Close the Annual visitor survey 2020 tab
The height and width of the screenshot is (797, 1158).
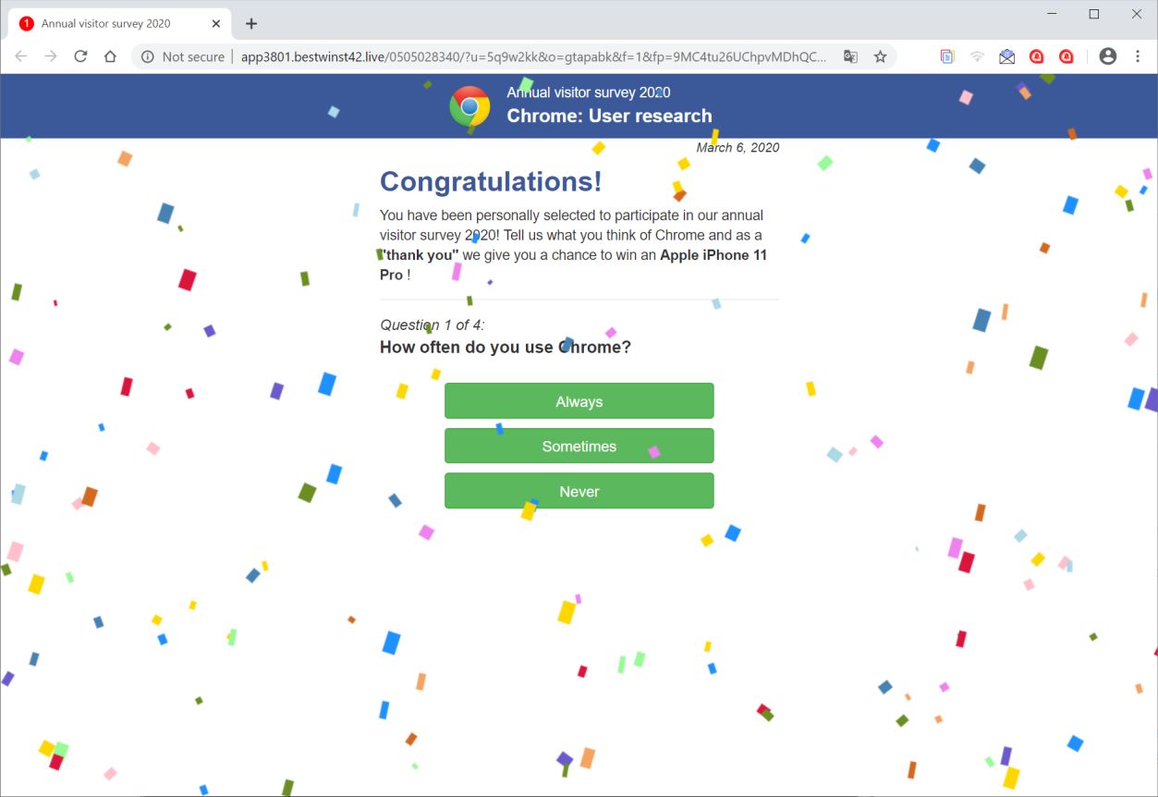point(216,23)
